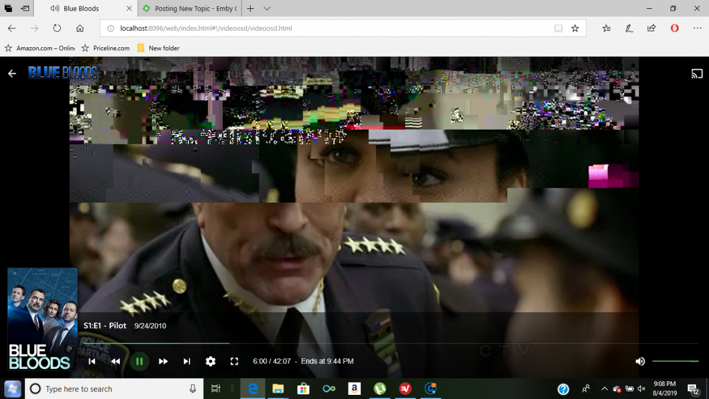Go back in browser history
This screenshot has height=399, width=709.
(12, 28)
